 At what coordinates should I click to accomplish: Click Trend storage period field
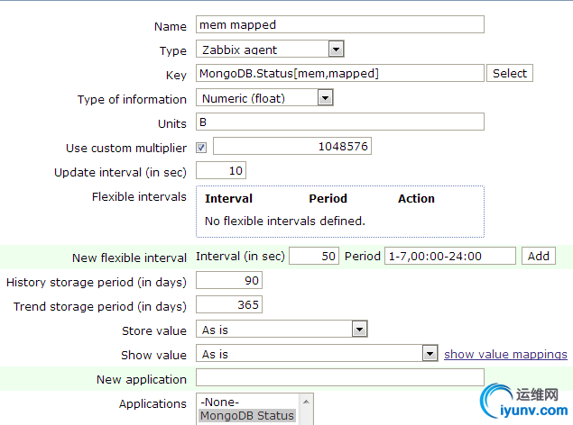click(x=228, y=305)
